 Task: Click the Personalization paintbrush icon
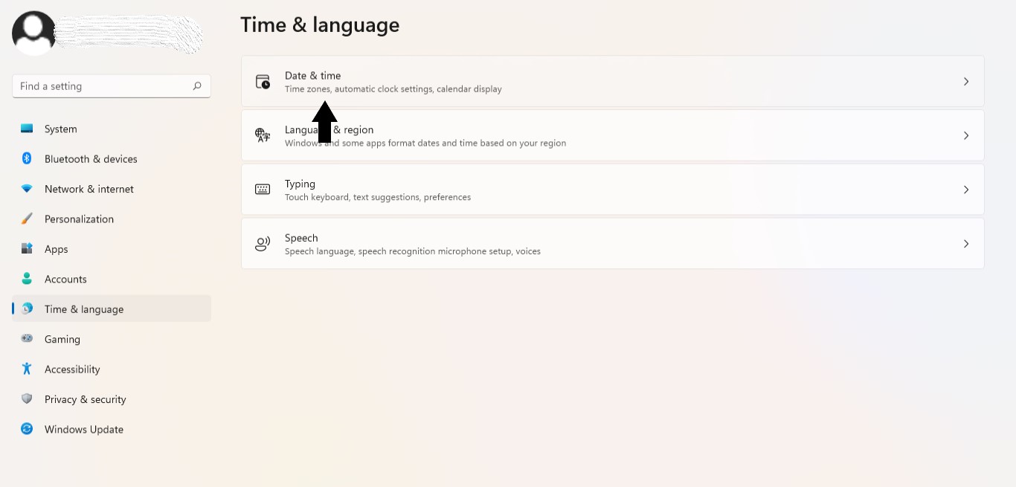(27, 219)
